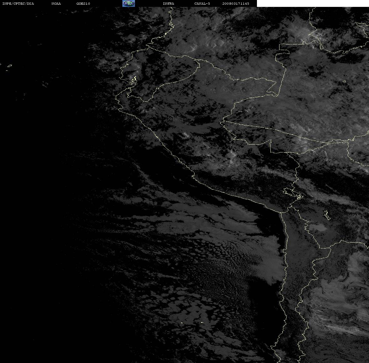Click the CPTEC logo in the header
369x363 pixels.
[x=129, y=3]
